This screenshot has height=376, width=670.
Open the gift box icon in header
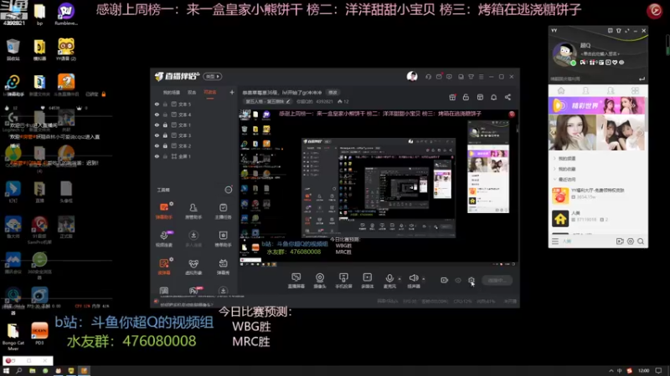pyautogui.click(x=452, y=97)
